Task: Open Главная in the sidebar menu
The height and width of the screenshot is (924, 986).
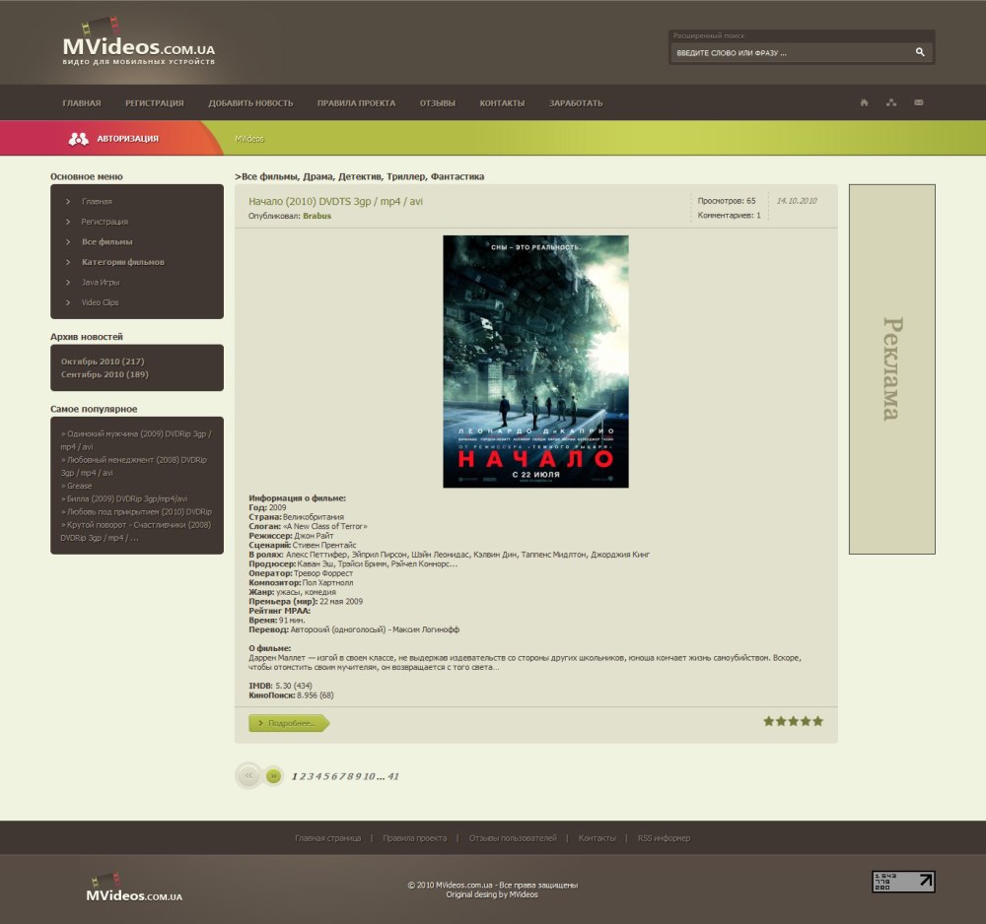Action: pyautogui.click(x=97, y=202)
